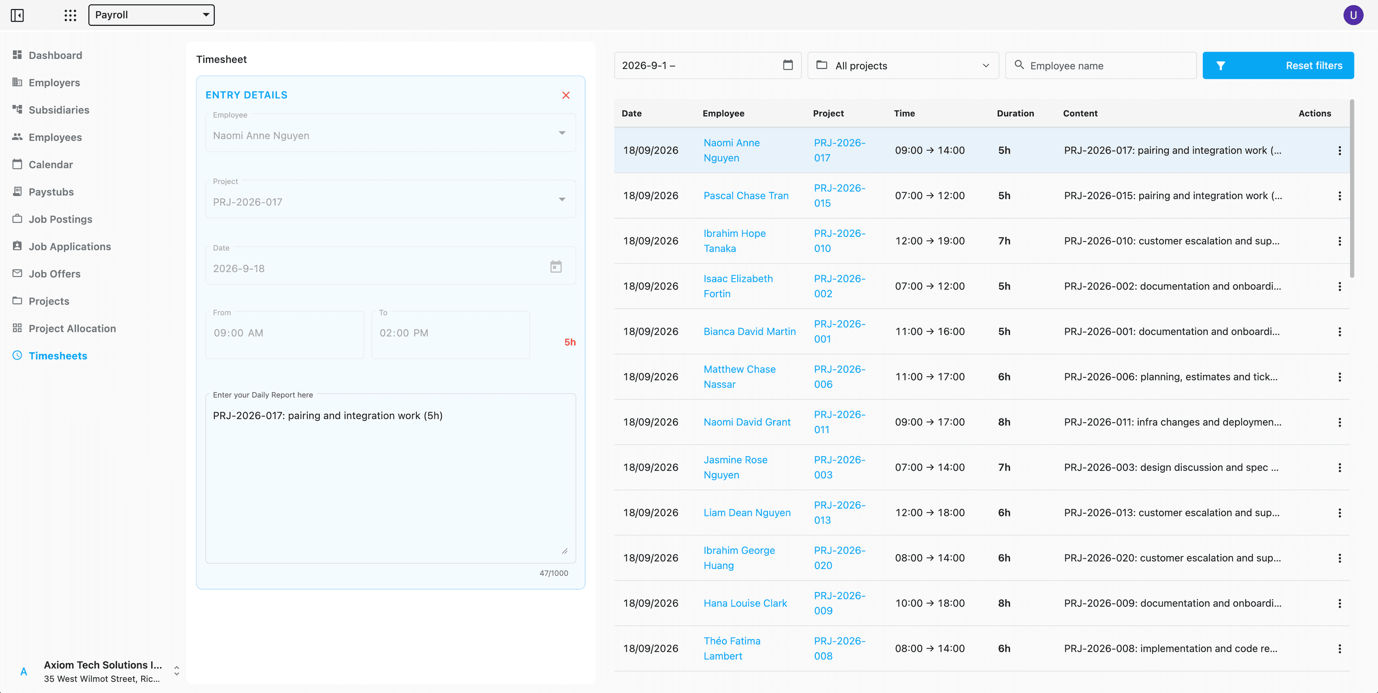Screen dimensions: 1378x693
Task: Open Théo Fatima Lambert employee link
Action: click(x=732, y=648)
